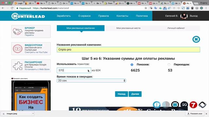
Task: Open the Chrome three-dot menu
Action: 206,8
